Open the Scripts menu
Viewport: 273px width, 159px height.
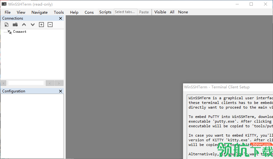pos(105,12)
